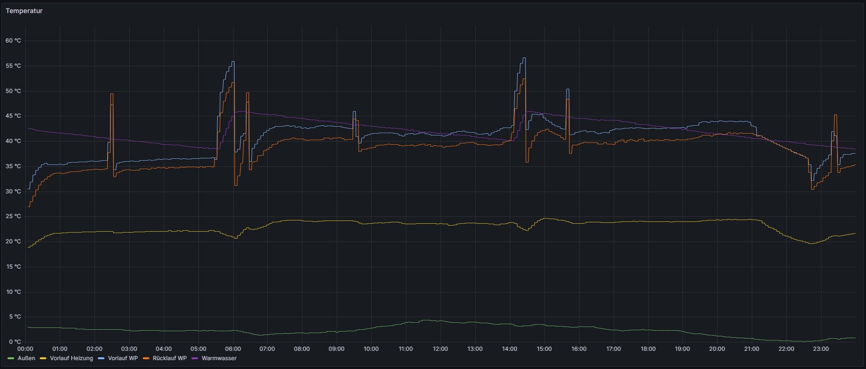866x369 pixels.
Task: Click the 05:00 time axis label
Action: click(x=198, y=349)
